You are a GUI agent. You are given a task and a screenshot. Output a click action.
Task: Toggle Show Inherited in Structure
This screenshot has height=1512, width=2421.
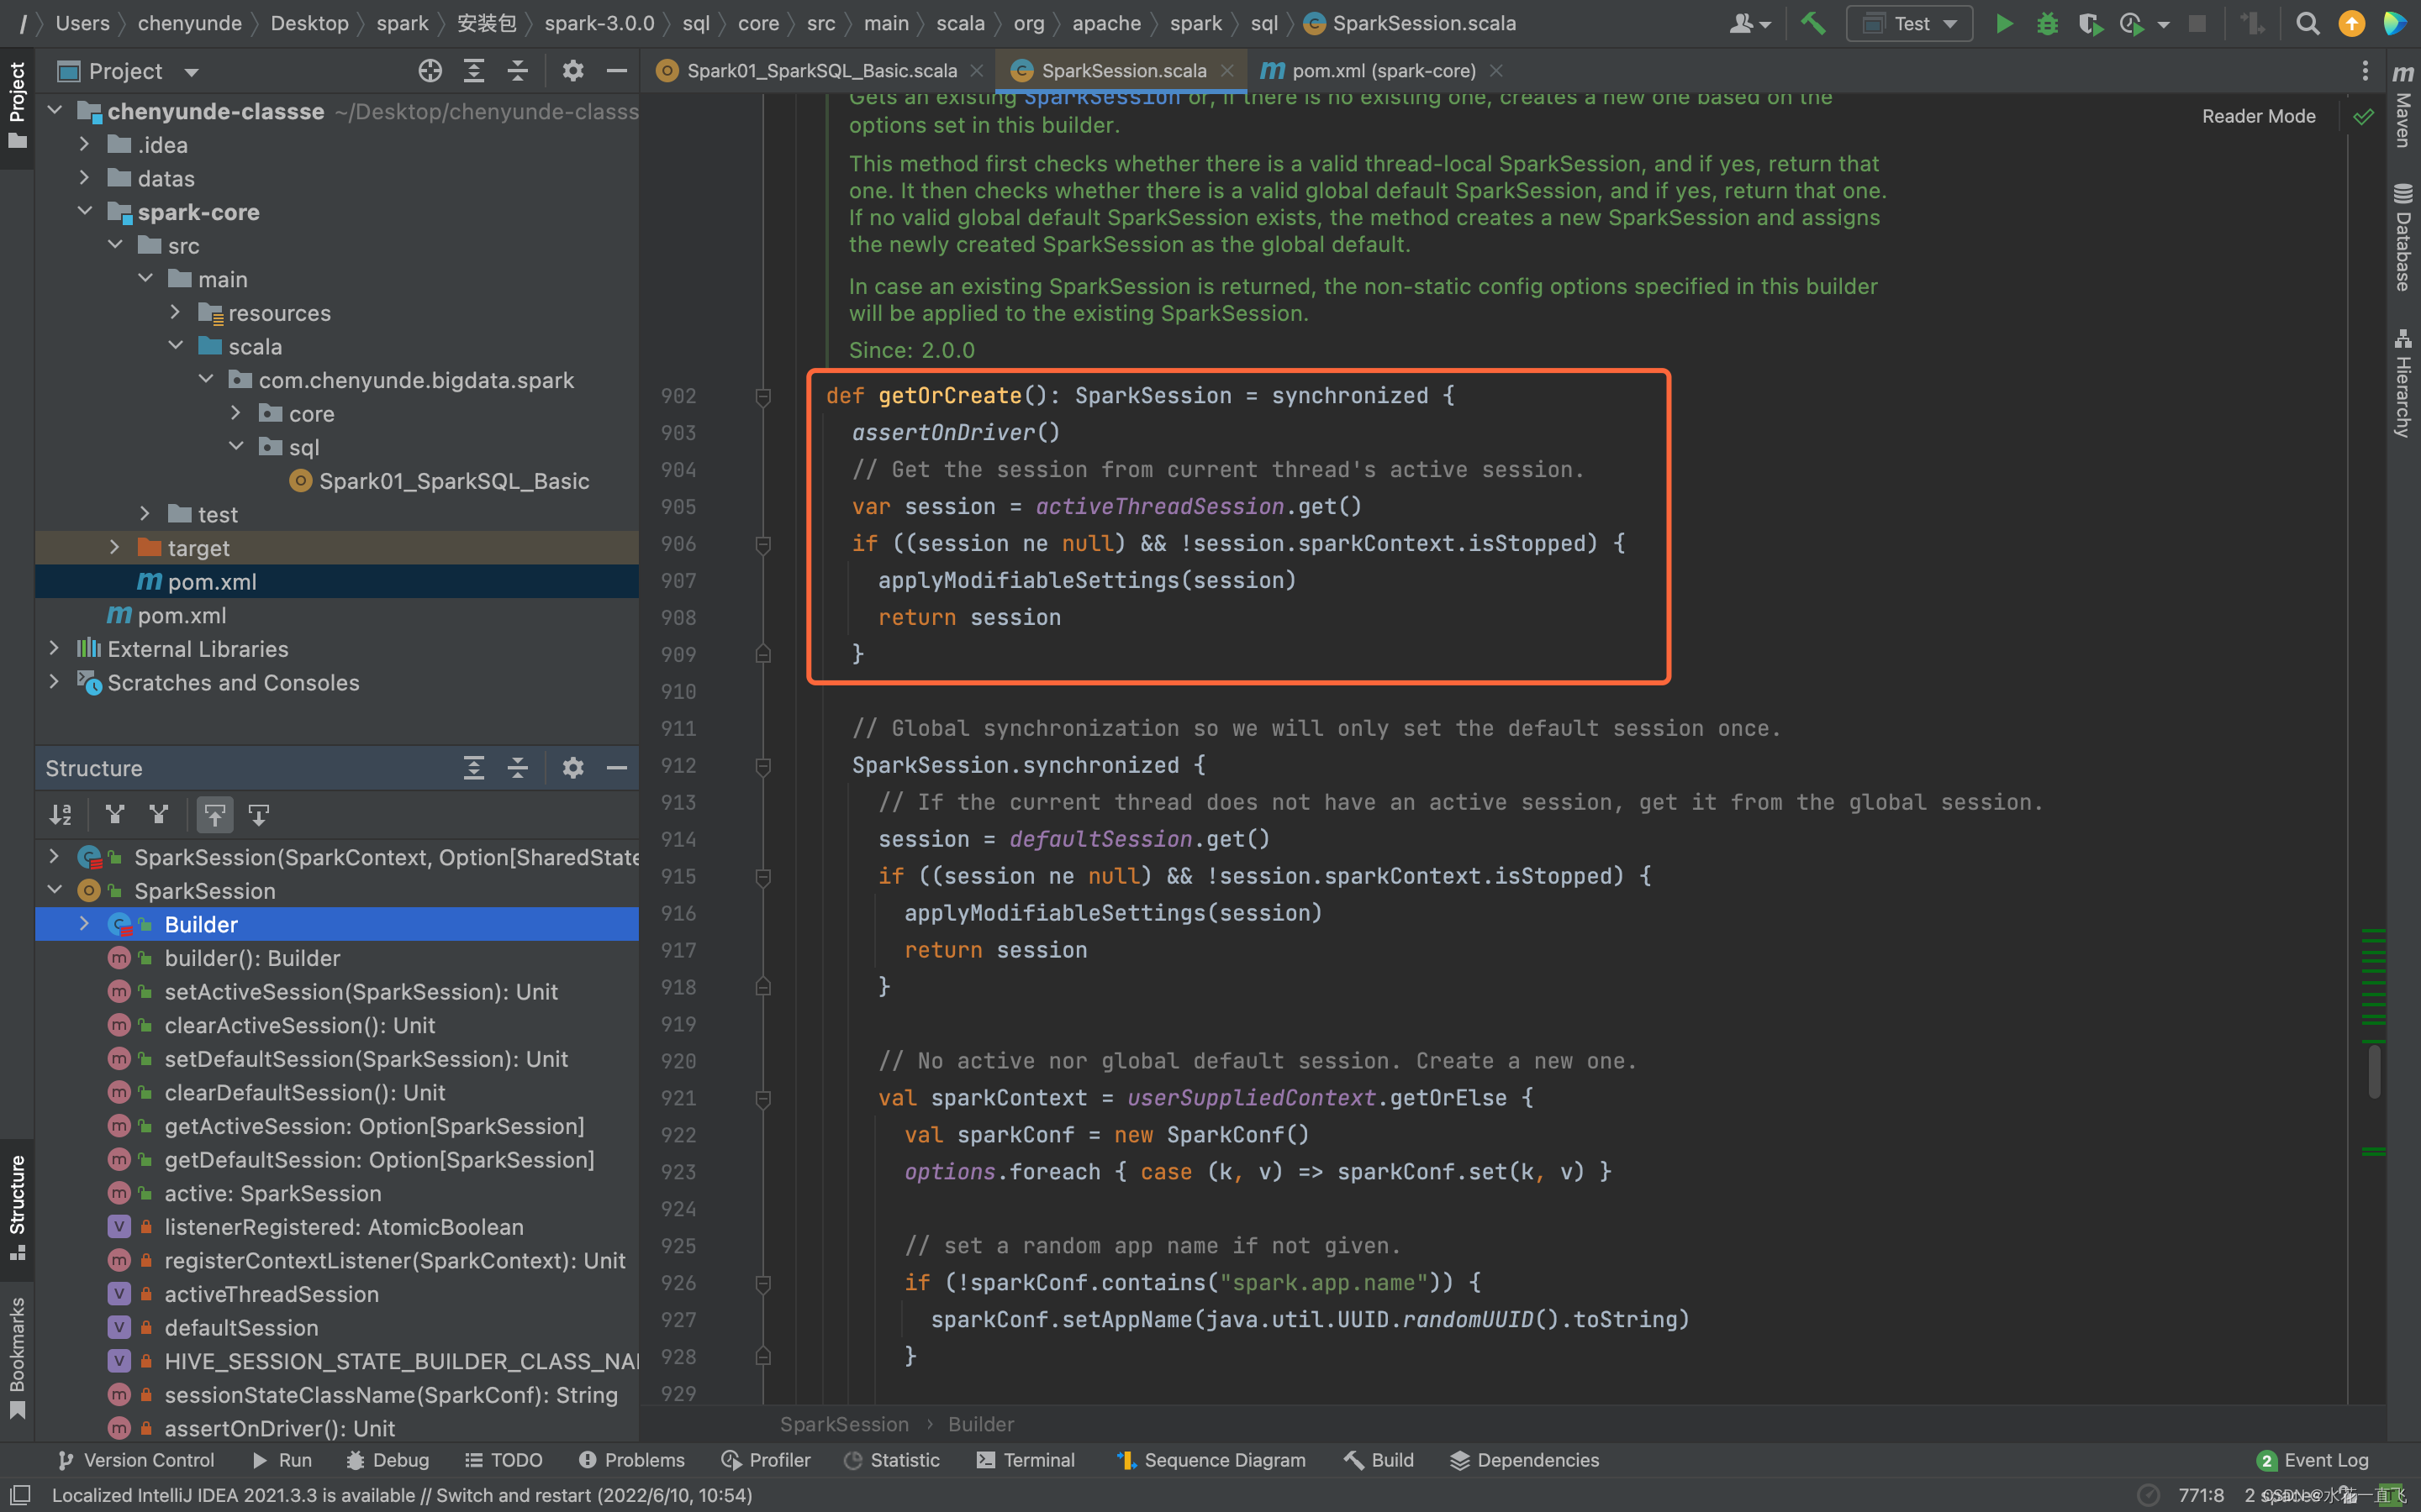point(115,815)
